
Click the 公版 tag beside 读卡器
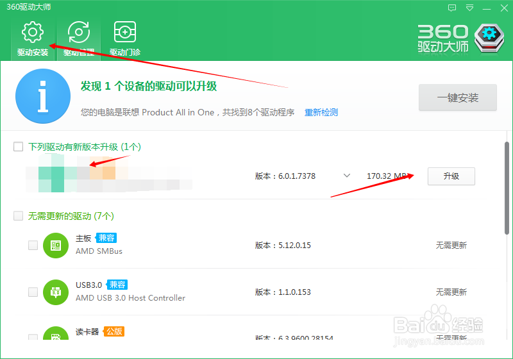pos(114,331)
